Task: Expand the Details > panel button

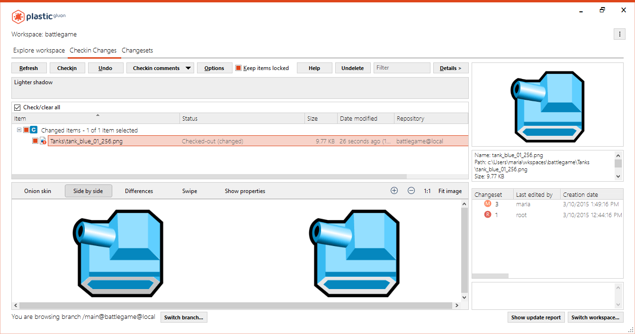Action: (x=450, y=68)
